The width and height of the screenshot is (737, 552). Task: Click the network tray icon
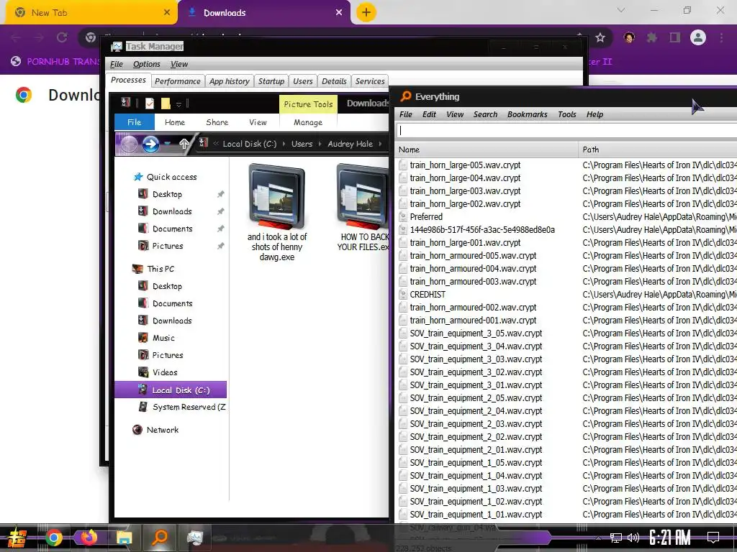(x=615, y=538)
